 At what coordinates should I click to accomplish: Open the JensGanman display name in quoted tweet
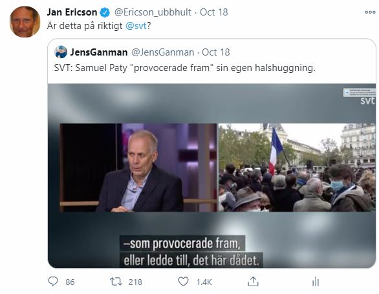pyautogui.click(x=99, y=52)
